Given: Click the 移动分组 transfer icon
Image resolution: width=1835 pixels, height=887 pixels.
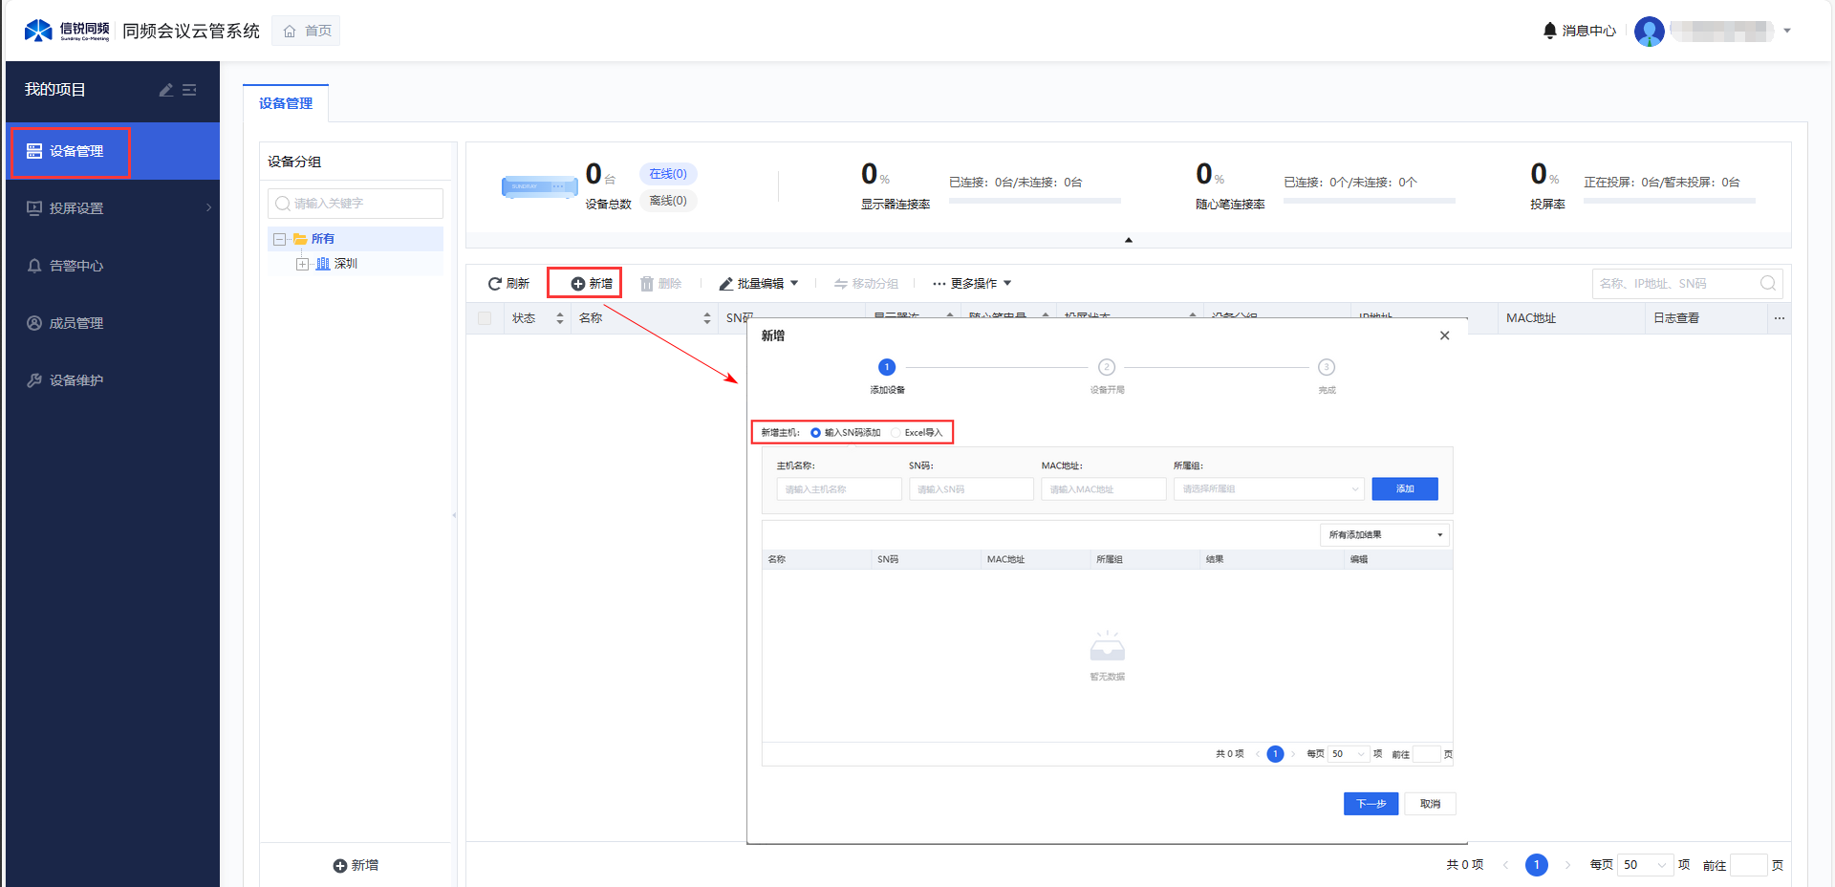Looking at the screenshot, I should click(x=841, y=284).
